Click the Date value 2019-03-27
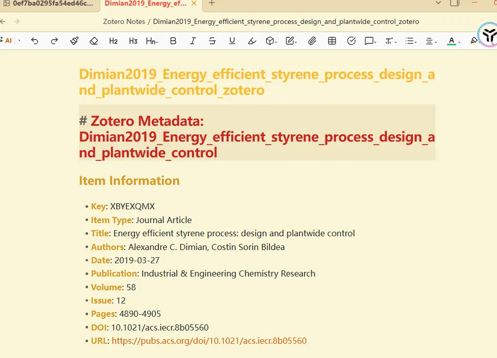This screenshot has width=497, height=358. click(x=137, y=260)
